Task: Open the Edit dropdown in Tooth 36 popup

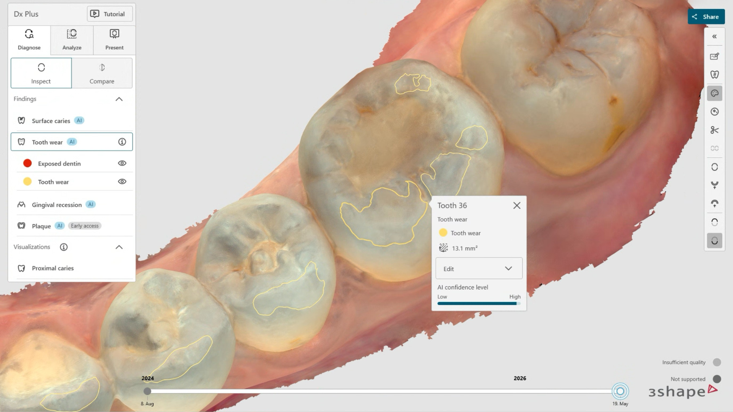Action: (x=479, y=269)
